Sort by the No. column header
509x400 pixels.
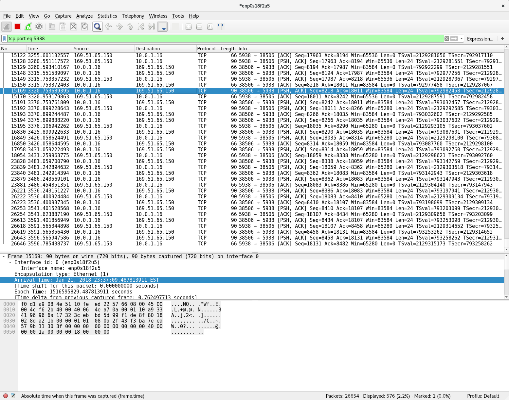[13, 49]
